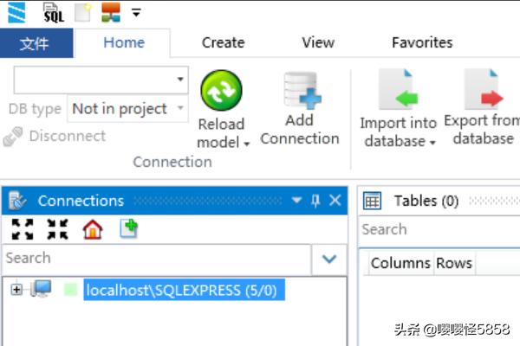The width and height of the screenshot is (520, 346).
Task: Switch to the Create ribbon tab
Action: tap(223, 42)
